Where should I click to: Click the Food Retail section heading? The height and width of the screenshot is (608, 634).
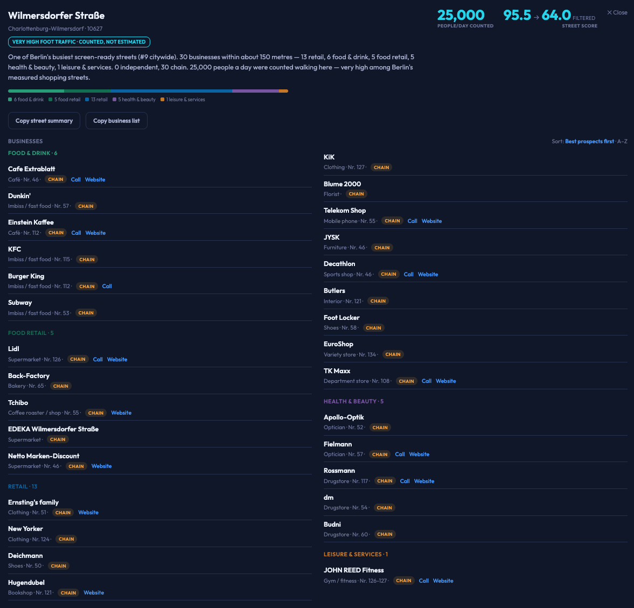tap(31, 333)
